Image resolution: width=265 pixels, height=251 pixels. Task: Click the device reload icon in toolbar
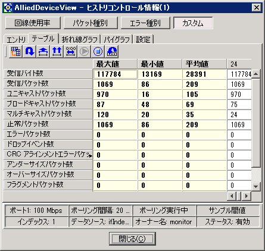click(112, 52)
